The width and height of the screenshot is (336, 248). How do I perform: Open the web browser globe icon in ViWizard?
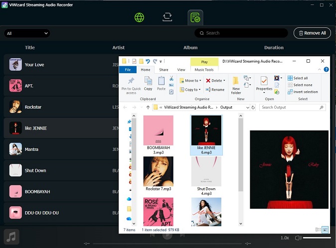click(x=139, y=17)
